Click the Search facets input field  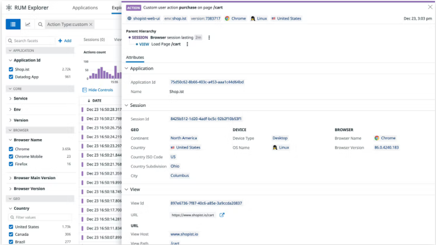(31, 41)
